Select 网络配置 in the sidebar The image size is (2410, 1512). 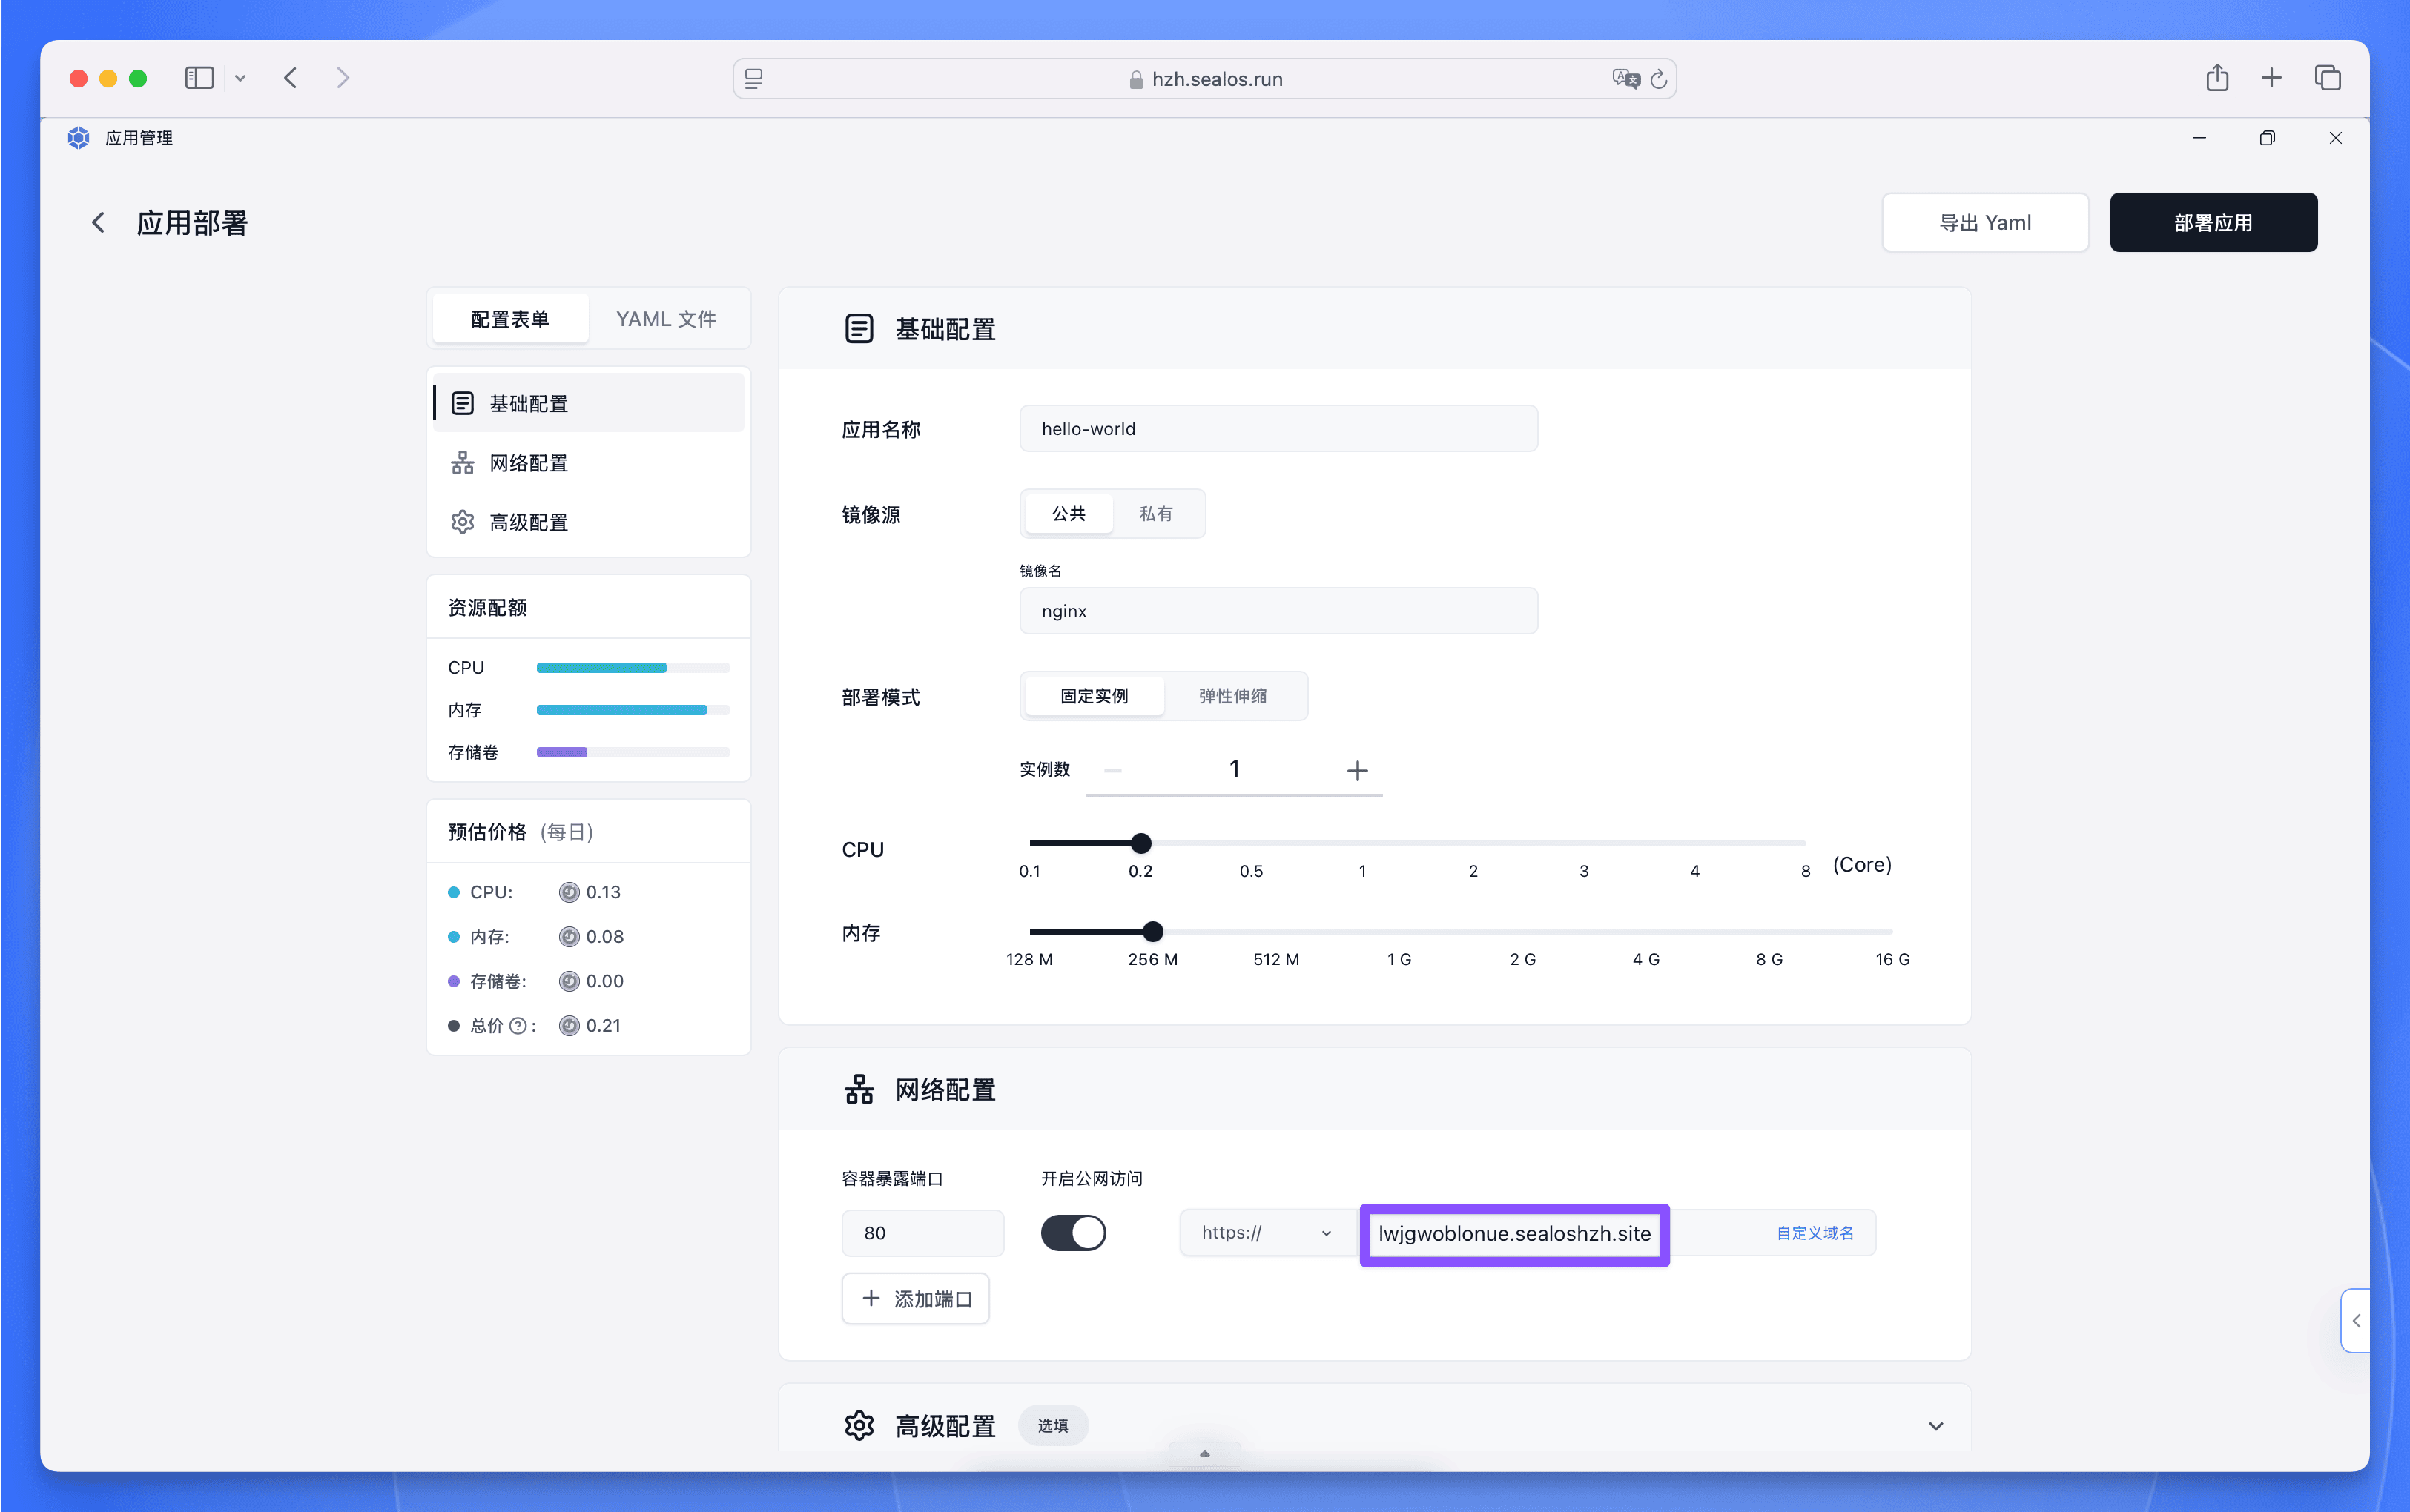click(590, 463)
